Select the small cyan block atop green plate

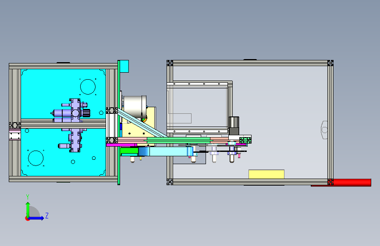(x=124, y=67)
